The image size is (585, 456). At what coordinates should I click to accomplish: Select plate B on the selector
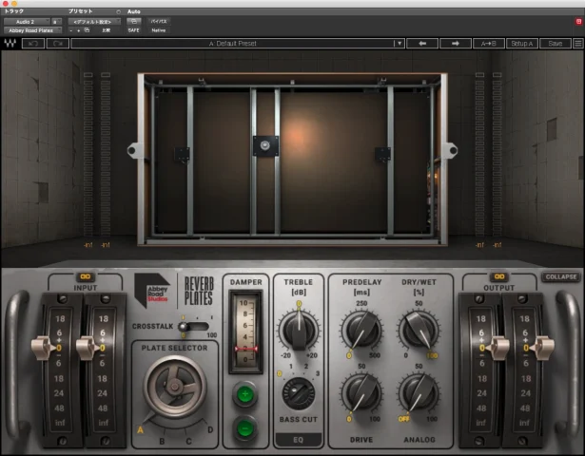(162, 442)
